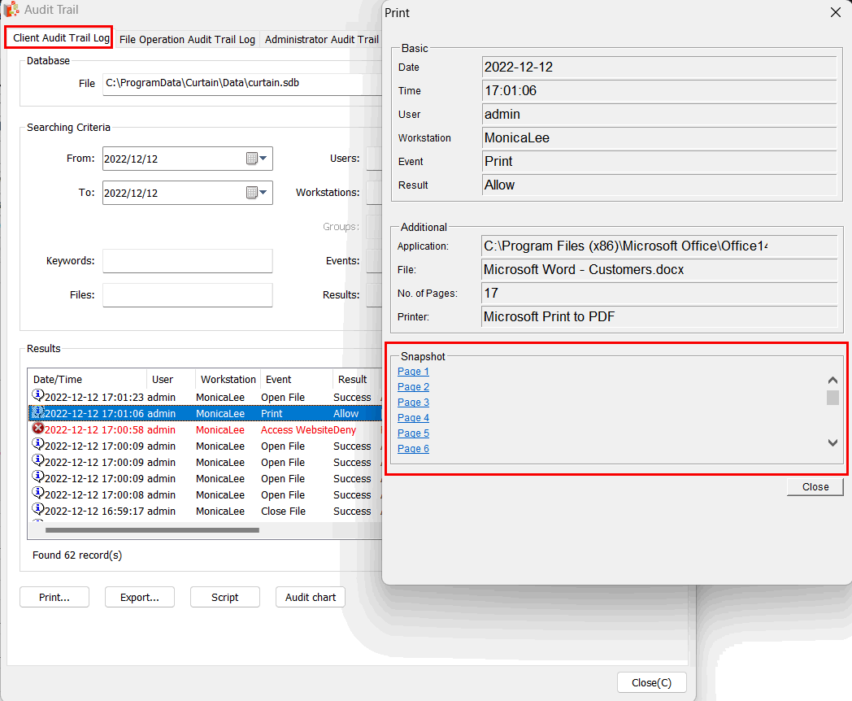Image resolution: width=852 pixels, height=701 pixels.
Task: Open the Page 1 snapshot link
Action: (x=413, y=372)
